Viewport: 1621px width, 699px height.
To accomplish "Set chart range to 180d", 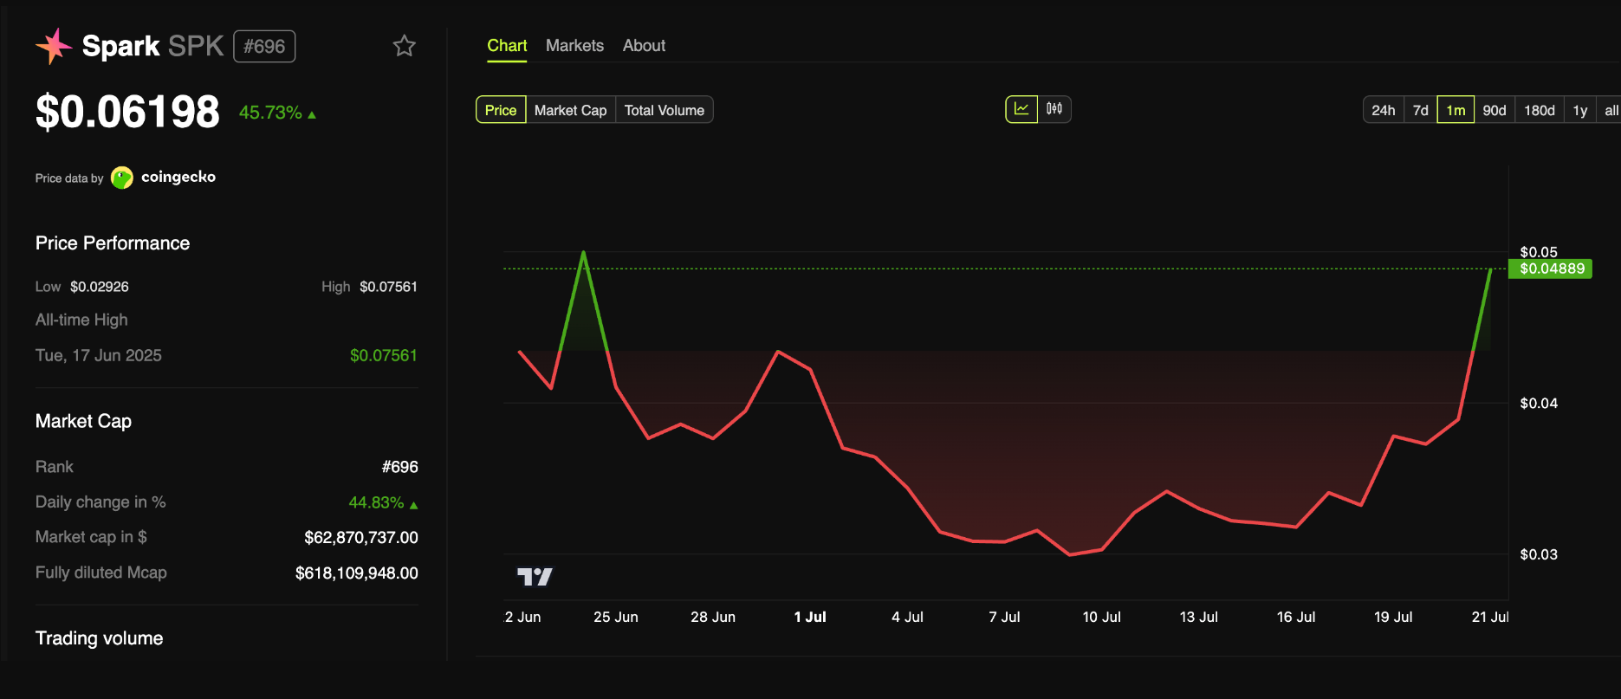I will click(x=1539, y=110).
